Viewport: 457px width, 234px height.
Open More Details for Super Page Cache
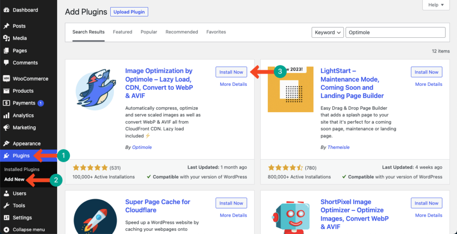tap(233, 215)
